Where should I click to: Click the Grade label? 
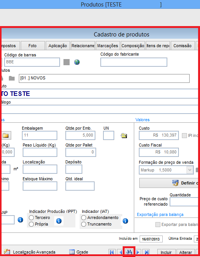82,252
